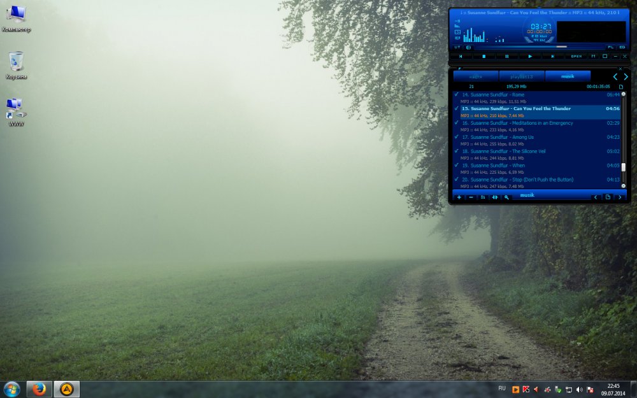Uncheck the checkmark for track 16
Viewport: 637px width, 398px height.
pyautogui.click(x=457, y=123)
